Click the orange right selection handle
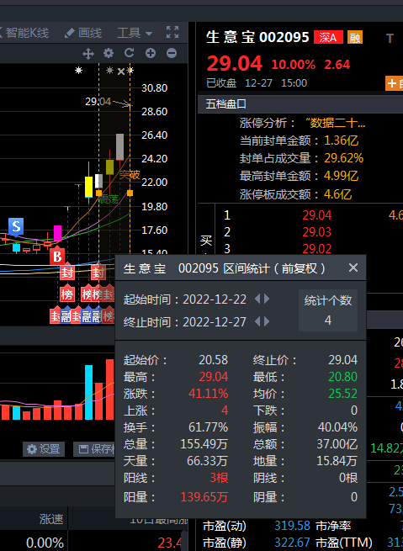 [130, 193]
